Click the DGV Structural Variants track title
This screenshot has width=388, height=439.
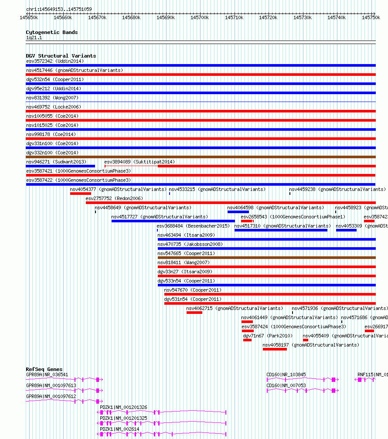click(61, 56)
